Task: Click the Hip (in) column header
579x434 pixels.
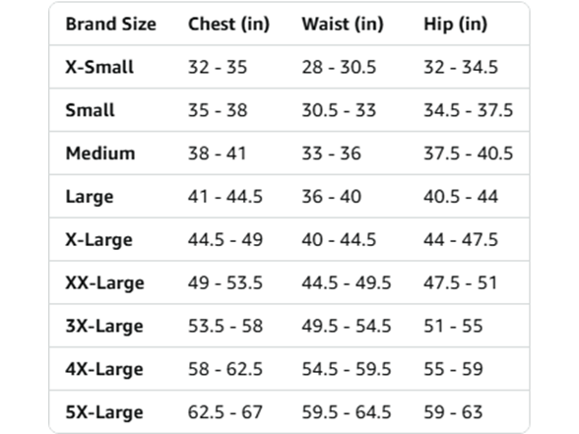Action: (x=455, y=25)
